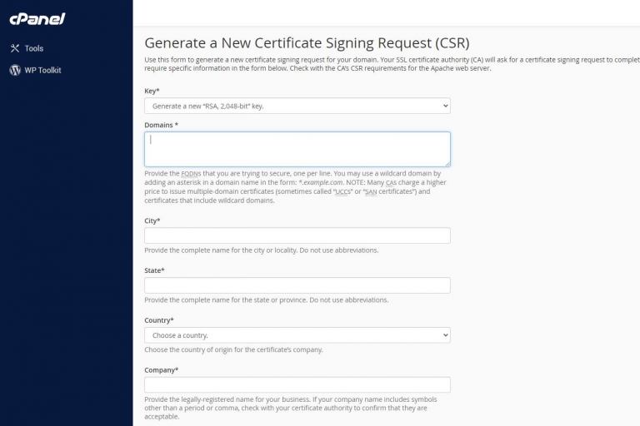Image resolution: width=640 pixels, height=426 pixels.
Task: Click the WordPress WP Toolkit icon
Action: point(15,70)
